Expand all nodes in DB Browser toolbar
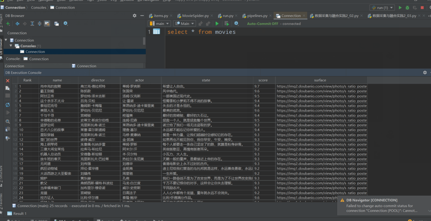431x221 pixels. (x=32, y=24)
